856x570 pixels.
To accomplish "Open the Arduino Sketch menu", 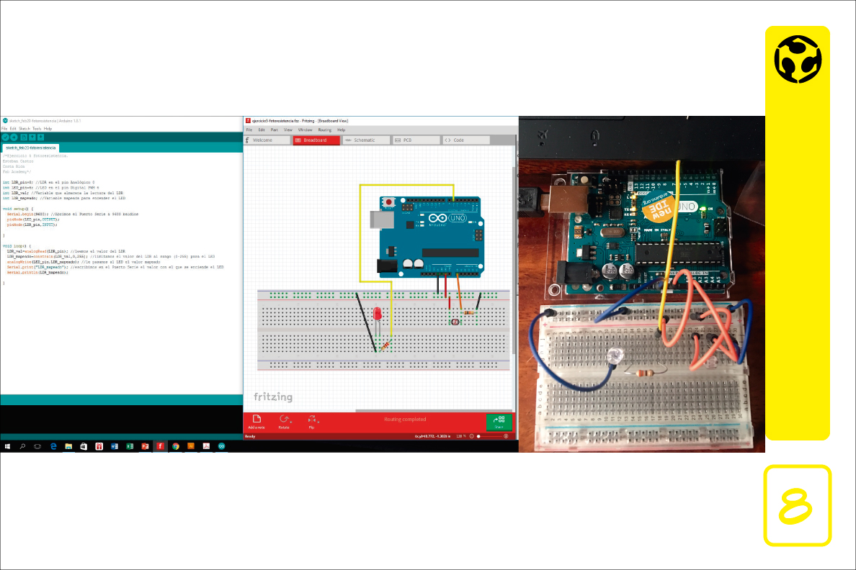I will (x=24, y=129).
